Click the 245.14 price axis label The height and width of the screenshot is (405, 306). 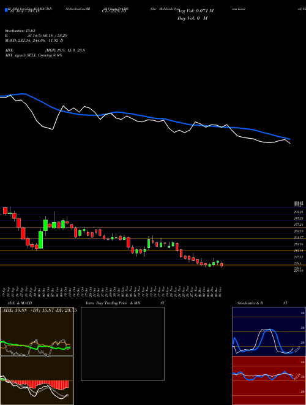coord(299,250)
